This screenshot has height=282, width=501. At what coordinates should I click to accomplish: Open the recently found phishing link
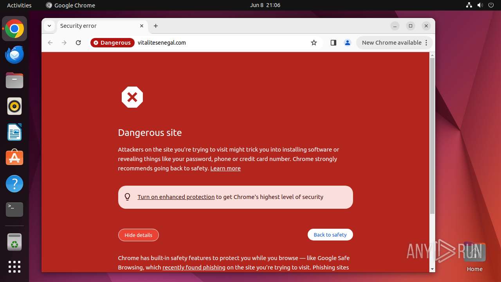tap(194, 268)
